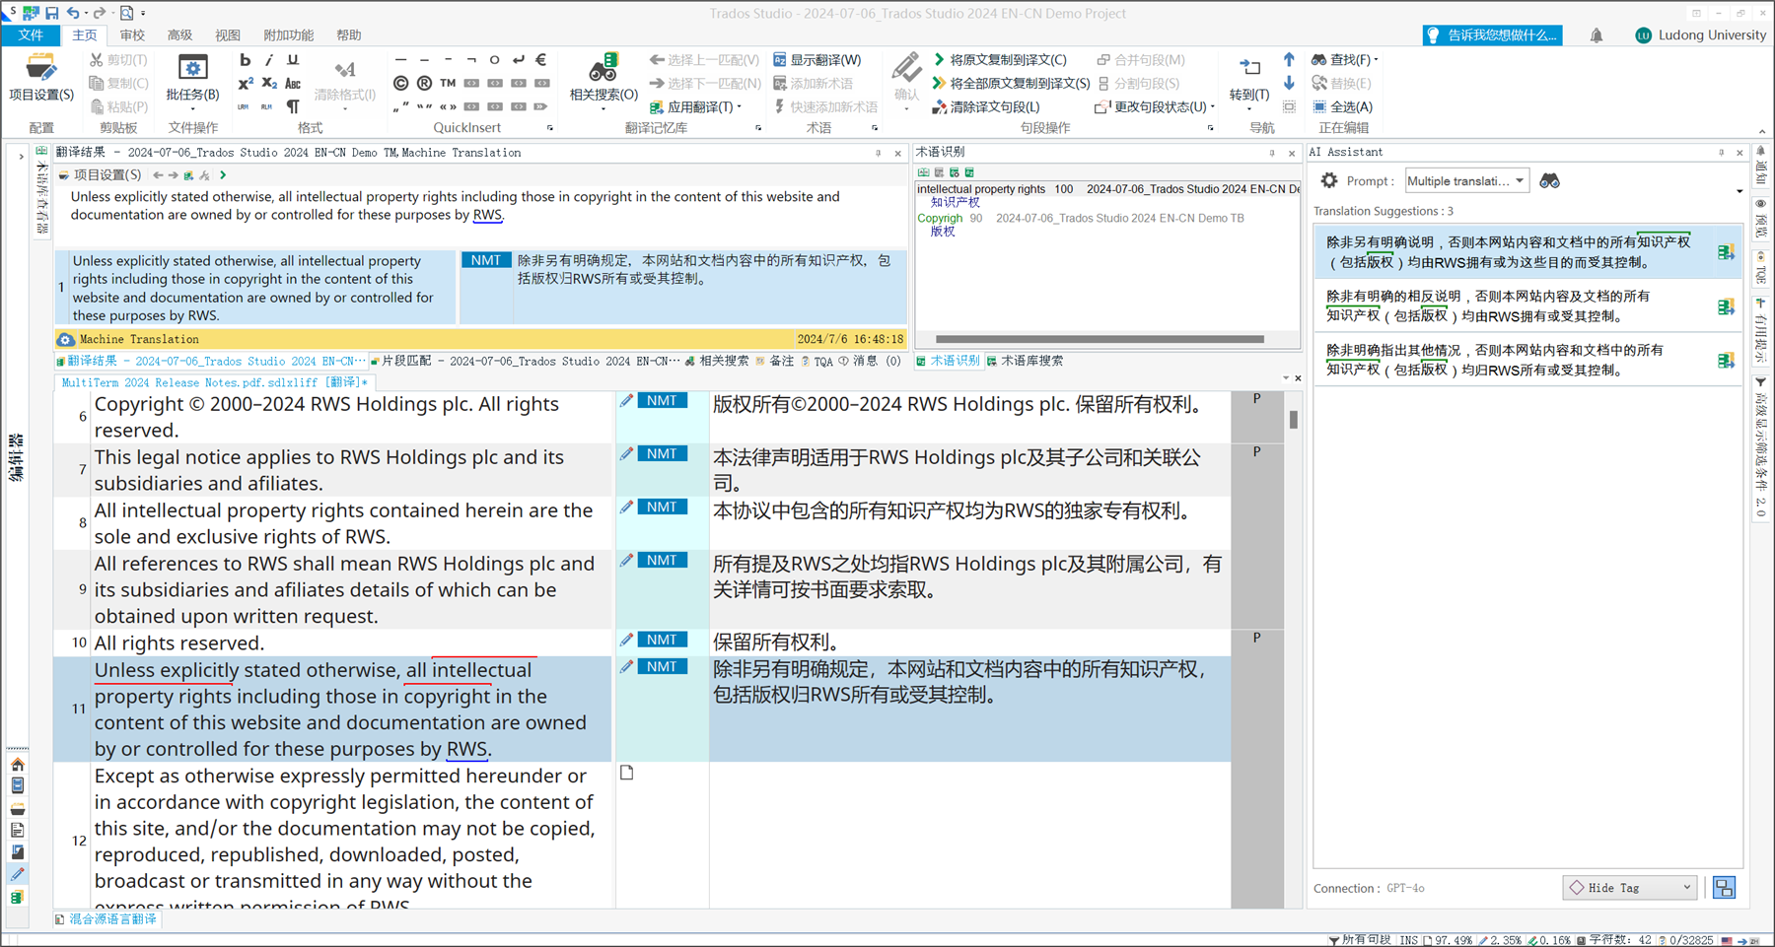The width and height of the screenshot is (1775, 947).
Task: Insert the copyright © symbol
Action: (400, 84)
